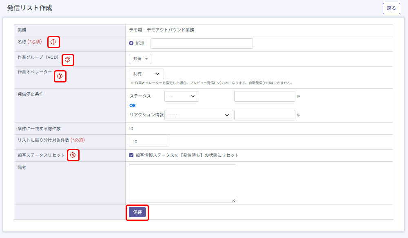
Task: Click inside the 備考 textarea
Action: pyautogui.click(x=182, y=183)
